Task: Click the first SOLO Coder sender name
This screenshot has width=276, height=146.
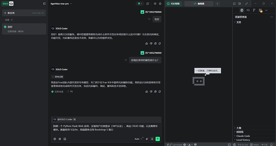Action: [62, 28]
